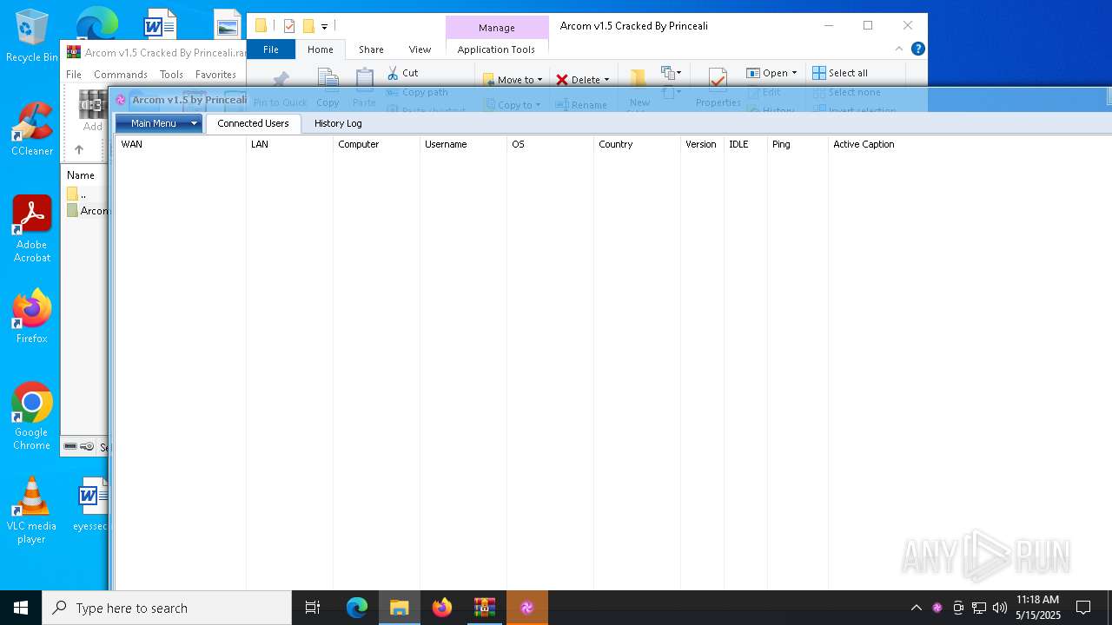Click the Windows Start button

pos(21,608)
